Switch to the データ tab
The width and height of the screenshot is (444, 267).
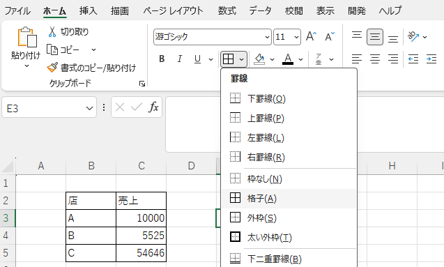(x=260, y=10)
